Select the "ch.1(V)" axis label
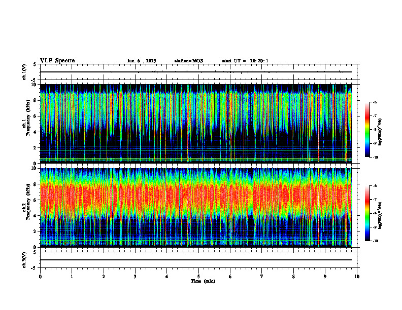The width and height of the screenshot is (402, 310). click(24, 72)
